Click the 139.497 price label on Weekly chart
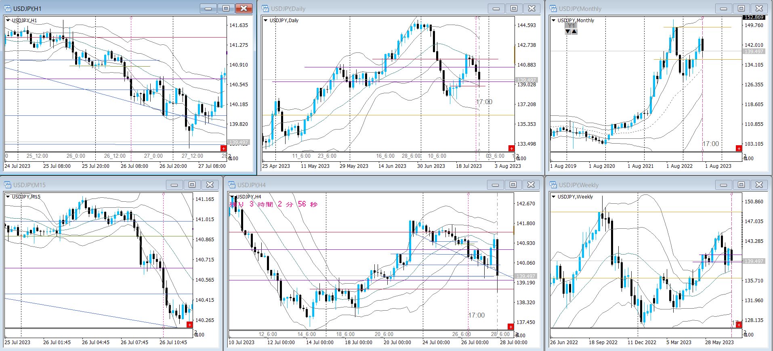 tap(754, 261)
